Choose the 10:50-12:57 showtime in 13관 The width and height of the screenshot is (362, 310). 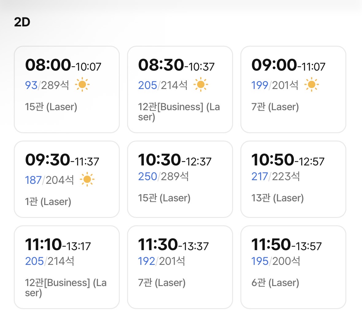point(293,179)
